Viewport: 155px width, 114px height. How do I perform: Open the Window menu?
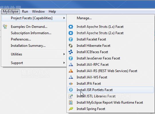38,11
